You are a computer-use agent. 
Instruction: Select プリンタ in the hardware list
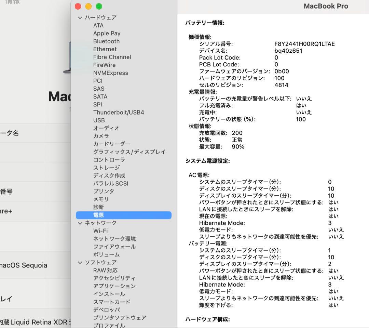click(x=104, y=191)
